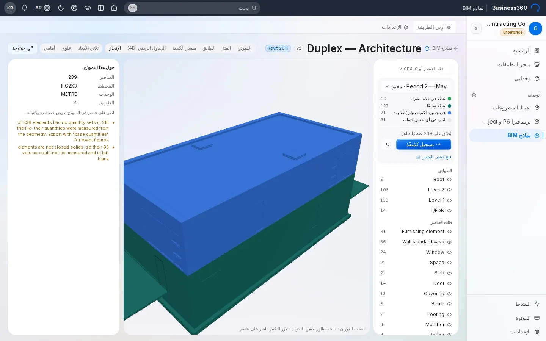Click the أرني الطريقة button
Screen dimensions: 546x341
(434, 27)
